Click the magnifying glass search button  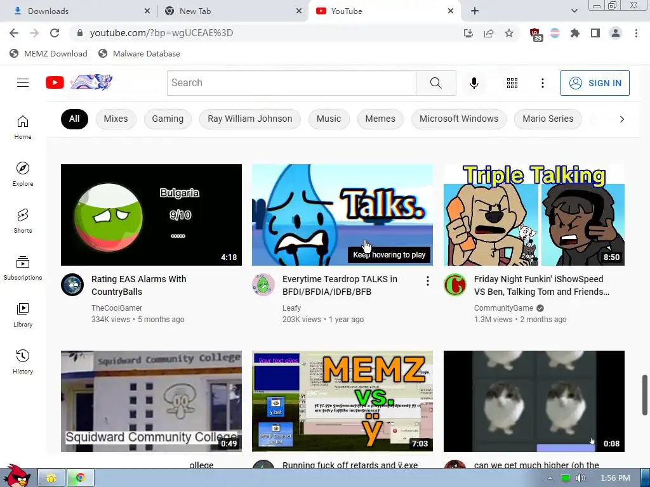pyautogui.click(x=435, y=83)
